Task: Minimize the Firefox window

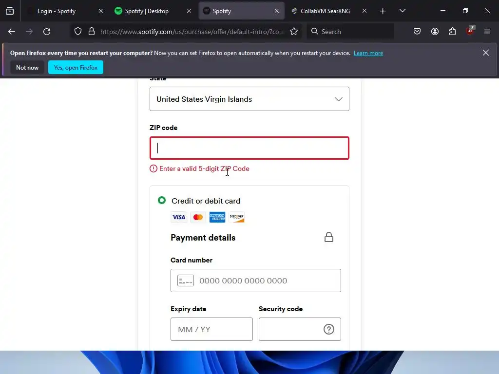Action: pos(442,11)
